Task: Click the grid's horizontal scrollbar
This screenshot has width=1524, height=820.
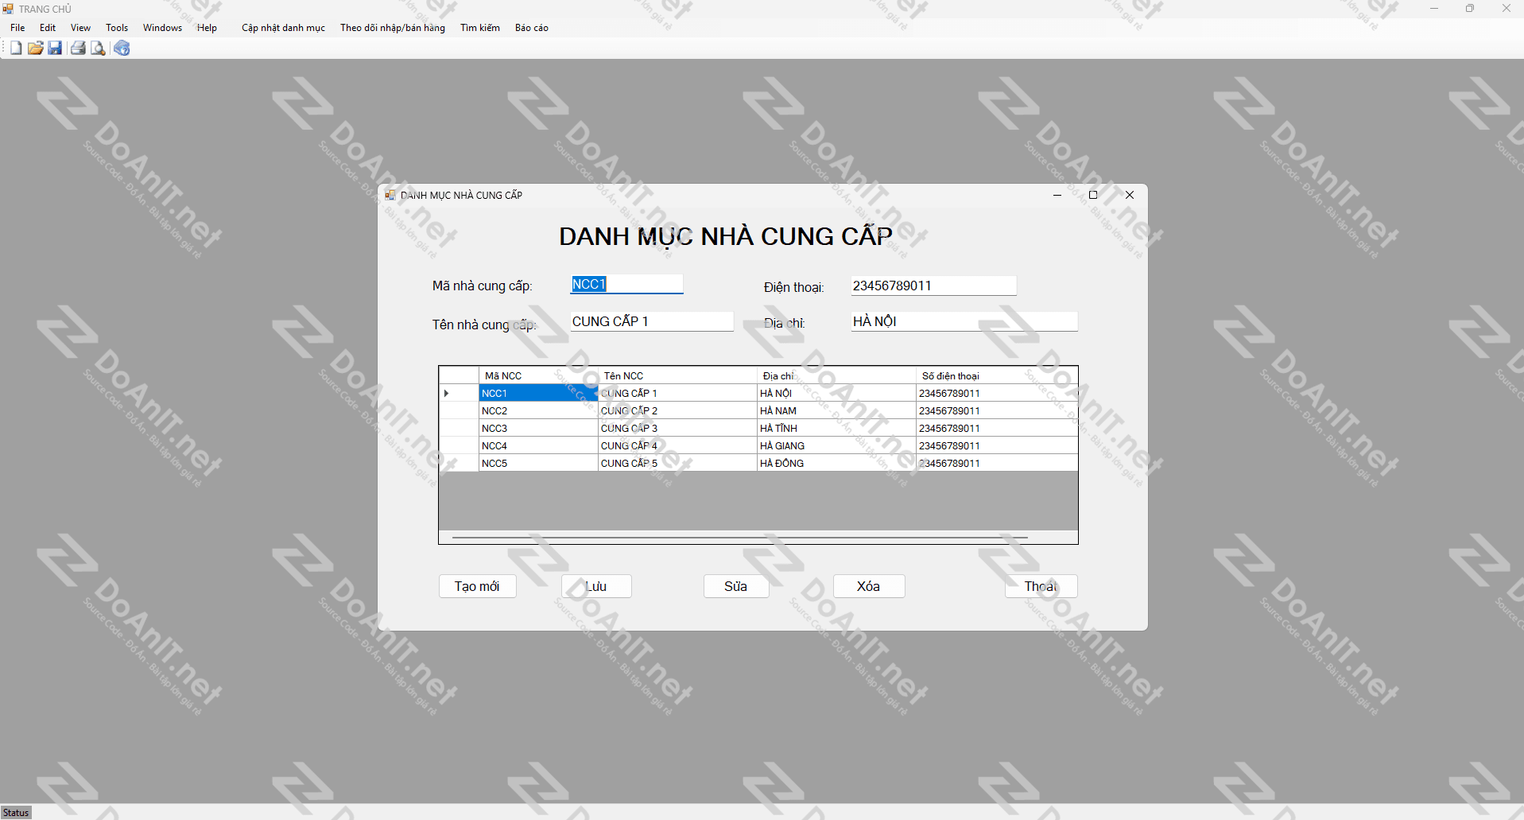Action: click(x=740, y=538)
